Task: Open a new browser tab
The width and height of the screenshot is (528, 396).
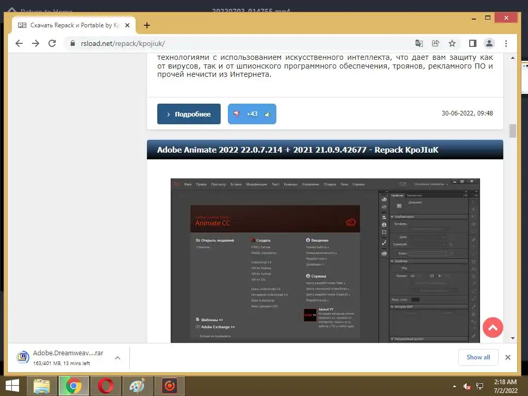Action: [147, 25]
